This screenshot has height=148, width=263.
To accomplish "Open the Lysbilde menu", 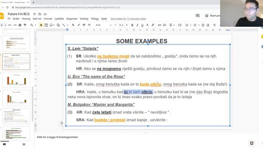I will click(59, 19).
